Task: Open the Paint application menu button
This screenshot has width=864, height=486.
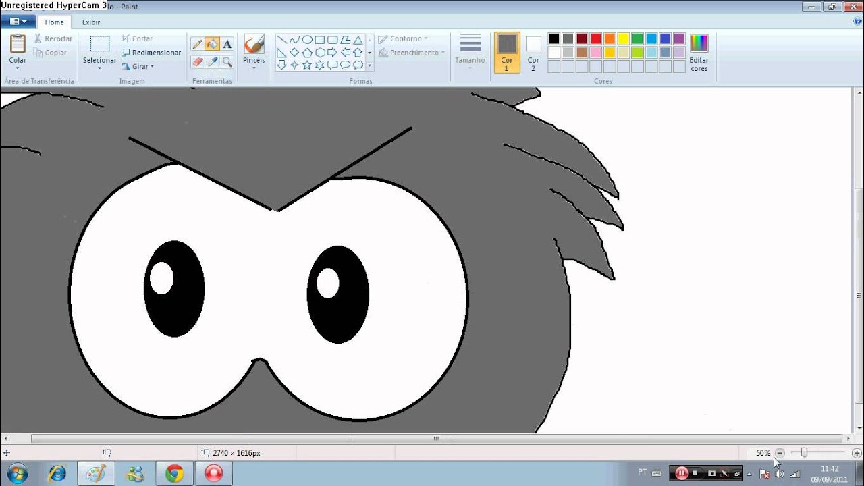Action: coord(18,22)
